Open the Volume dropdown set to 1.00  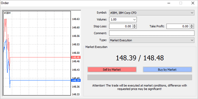click(x=123, y=20)
